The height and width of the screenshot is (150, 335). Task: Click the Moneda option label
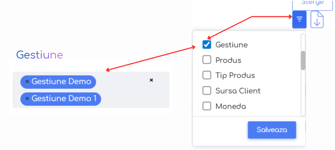click(231, 107)
